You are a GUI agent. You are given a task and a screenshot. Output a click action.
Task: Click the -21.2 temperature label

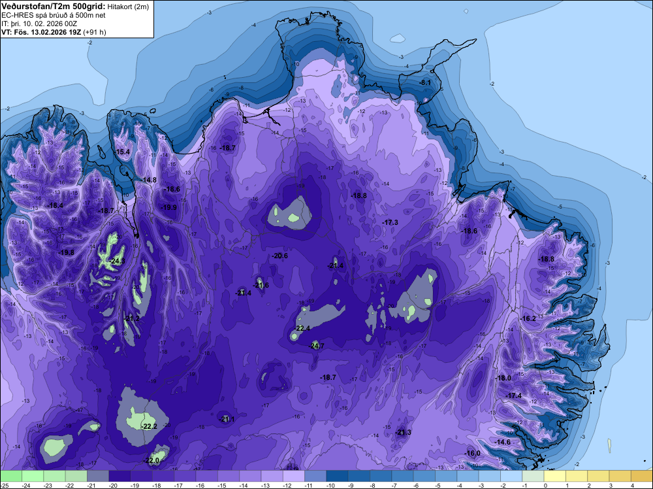click(132, 318)
